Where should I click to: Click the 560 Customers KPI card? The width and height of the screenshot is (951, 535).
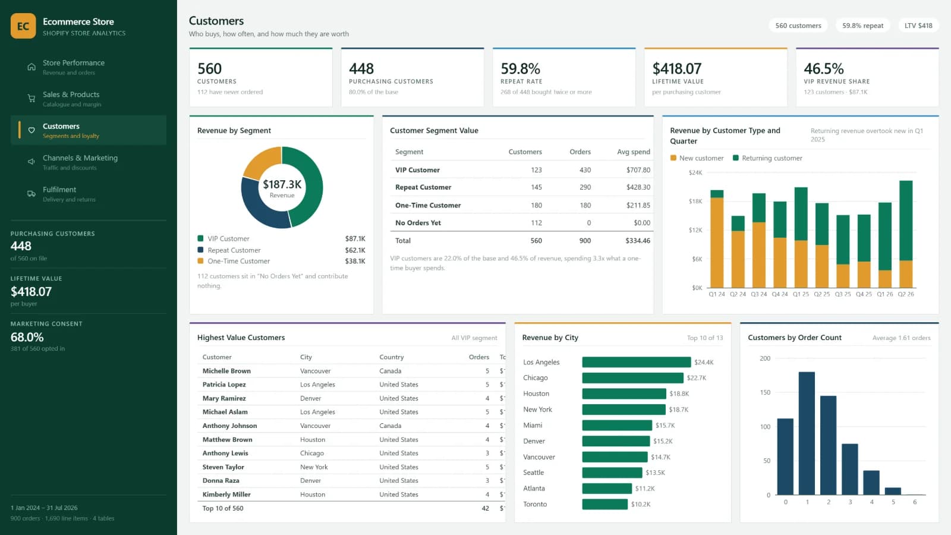261,77
